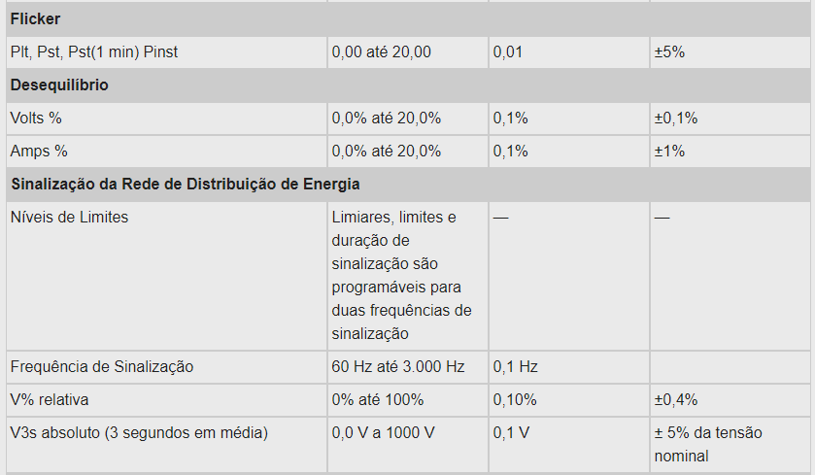The height and width of the screenshot is (475, 815).
Task: Click the "±5%" accuracy in Flicker row
Action: (x=670, y=52)
